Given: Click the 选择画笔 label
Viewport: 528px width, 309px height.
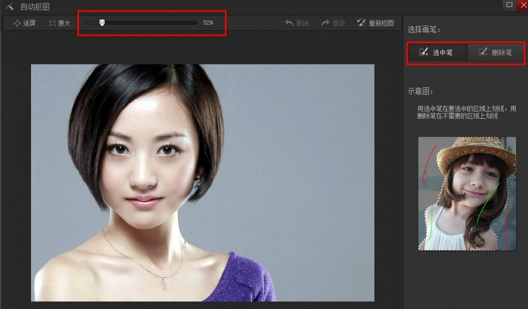Looking at the screenshot, I should tap(424, 29).
